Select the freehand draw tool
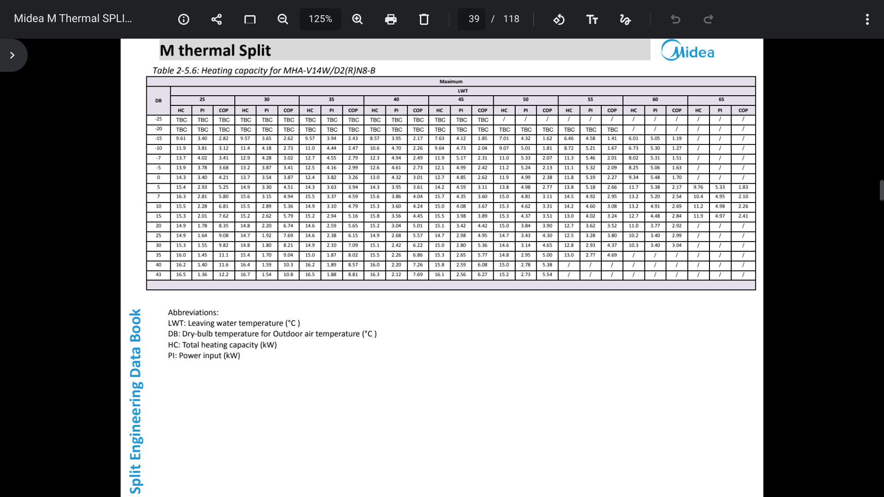Screen dimensions: 884x497 click(x=625, y=19)
